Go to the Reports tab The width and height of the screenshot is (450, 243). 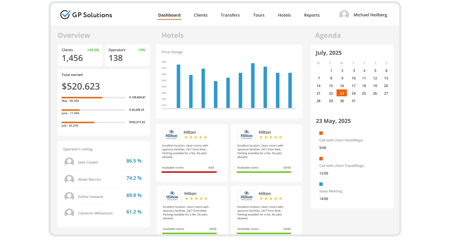tap(312, 15)
